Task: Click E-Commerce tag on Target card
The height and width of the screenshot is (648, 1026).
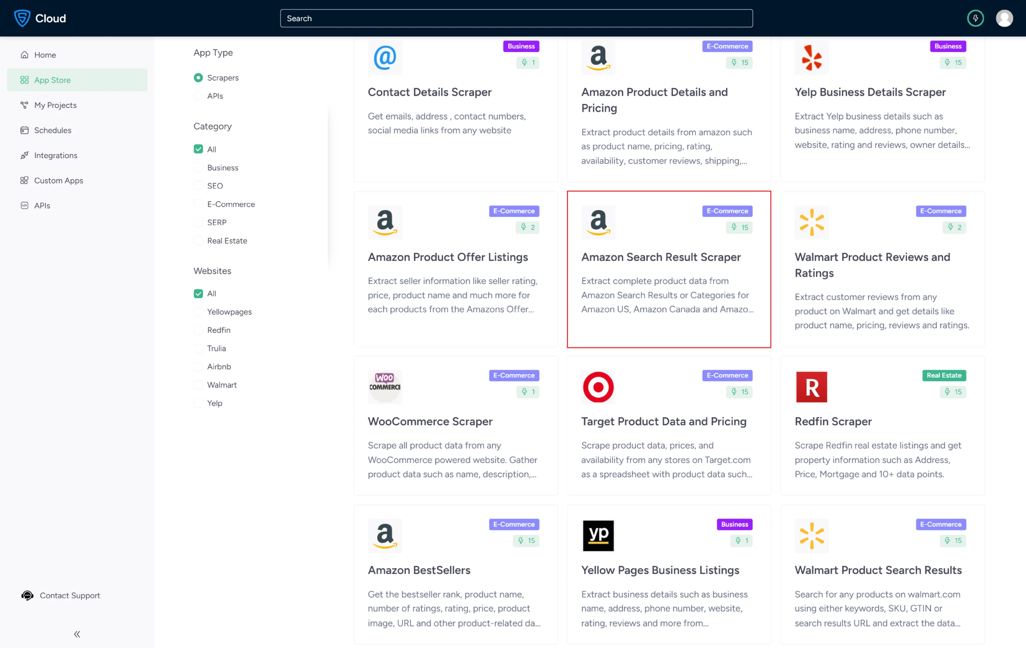Action: tap(727, 375)
